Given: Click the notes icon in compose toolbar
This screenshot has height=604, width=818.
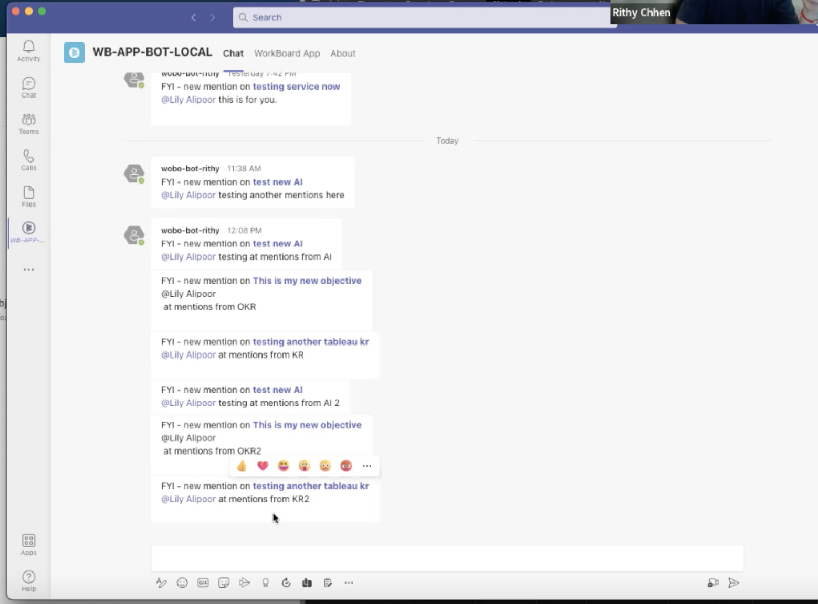Looking at the screenshot, I should coord(328,583).
